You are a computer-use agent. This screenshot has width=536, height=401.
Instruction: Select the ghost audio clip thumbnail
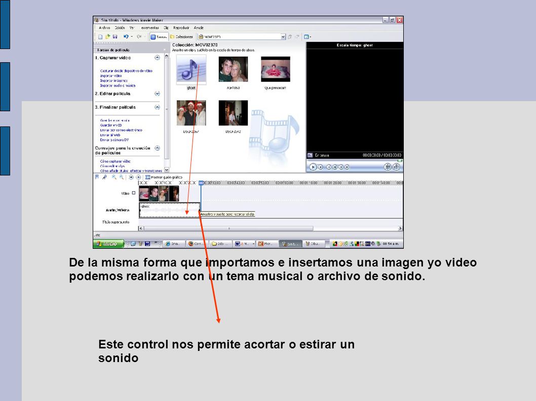click(191, 69)
